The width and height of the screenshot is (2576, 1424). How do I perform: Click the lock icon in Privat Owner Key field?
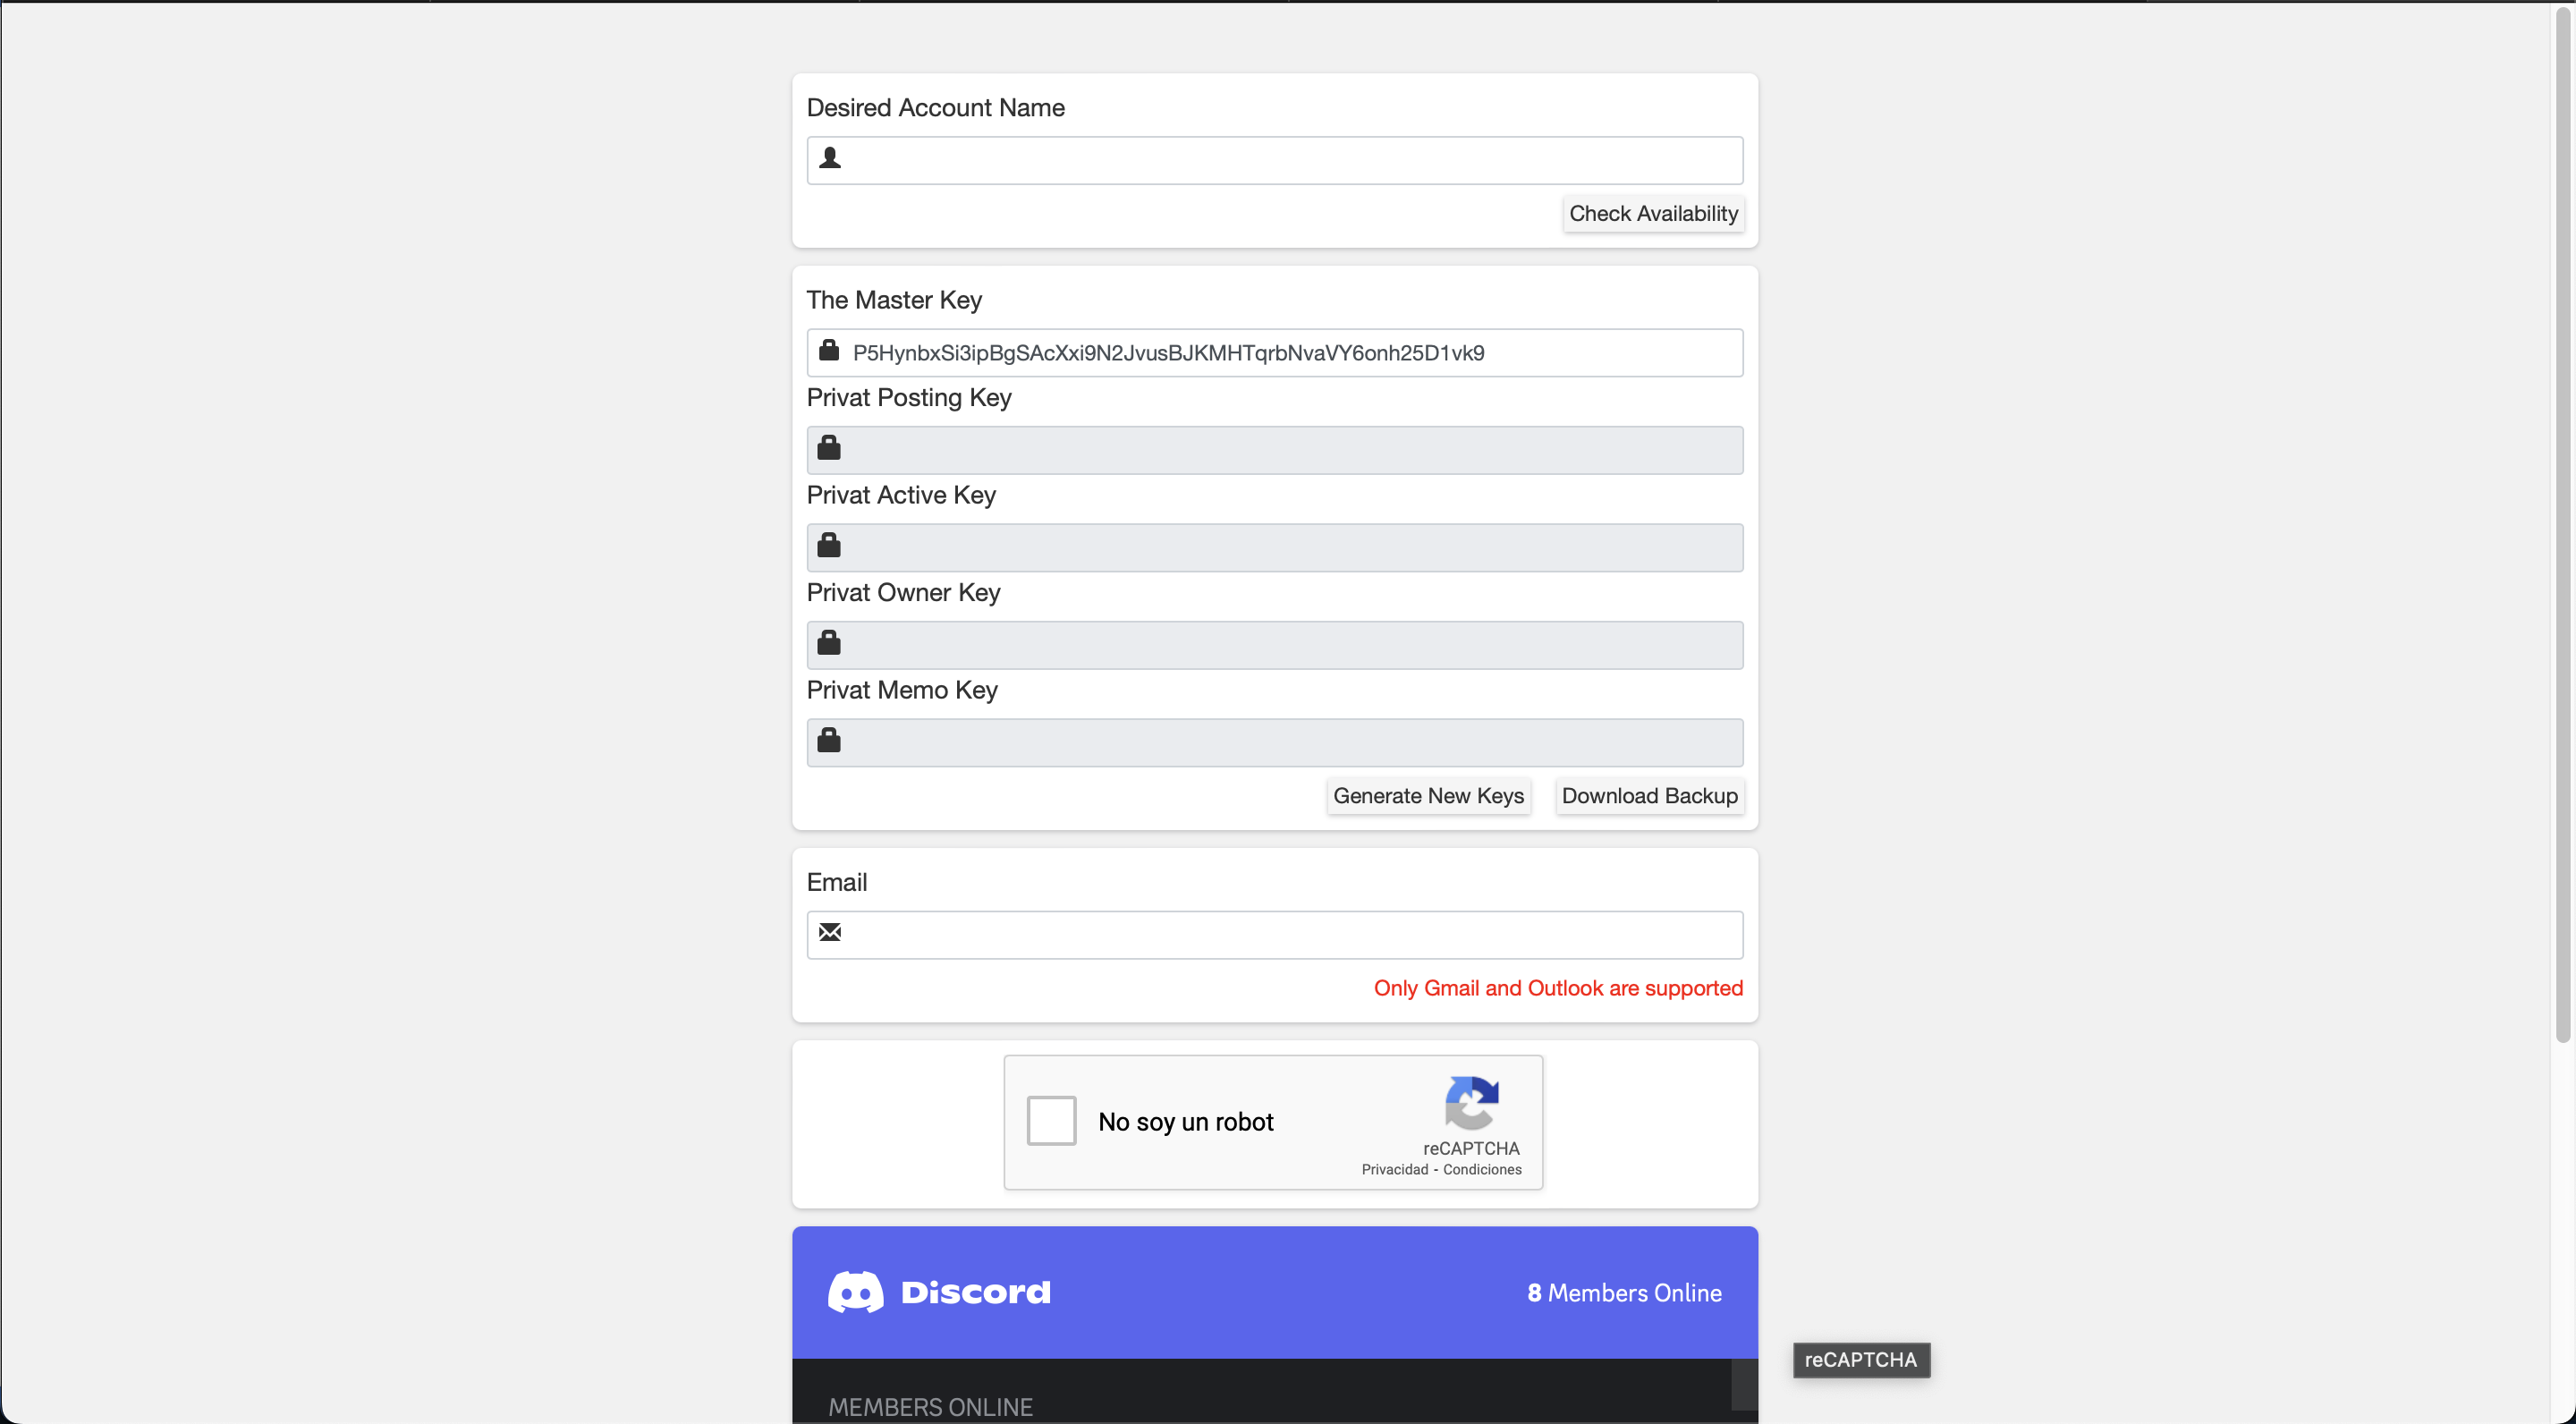click(829, 642)
